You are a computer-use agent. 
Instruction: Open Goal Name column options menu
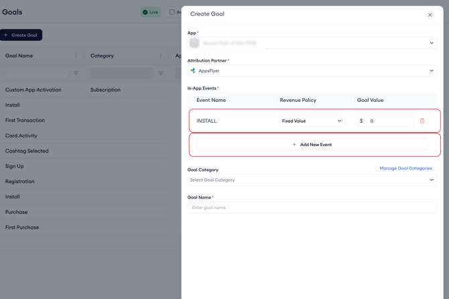pyautogui.click(x=76, y=56)
